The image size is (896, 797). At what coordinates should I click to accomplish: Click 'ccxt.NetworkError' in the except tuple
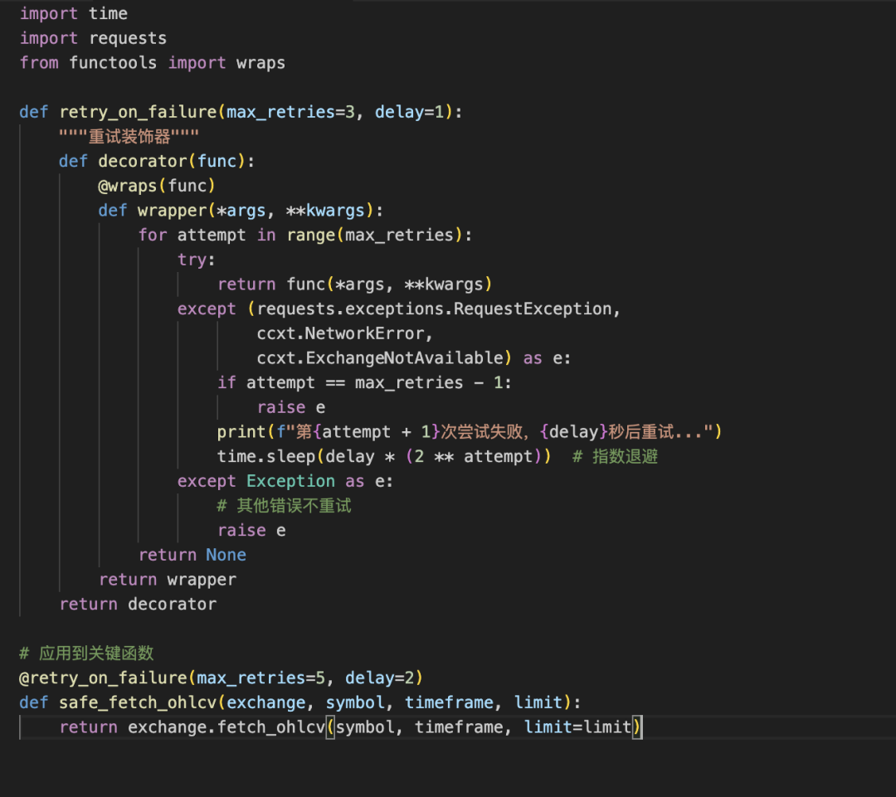pos(340,333)
